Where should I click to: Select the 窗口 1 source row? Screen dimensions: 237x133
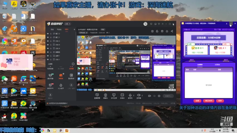point(61,37)
